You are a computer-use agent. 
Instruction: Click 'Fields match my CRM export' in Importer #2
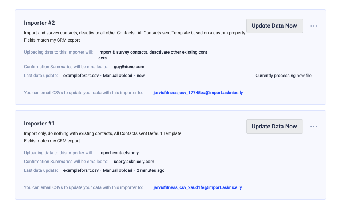(x=52, y=40)
